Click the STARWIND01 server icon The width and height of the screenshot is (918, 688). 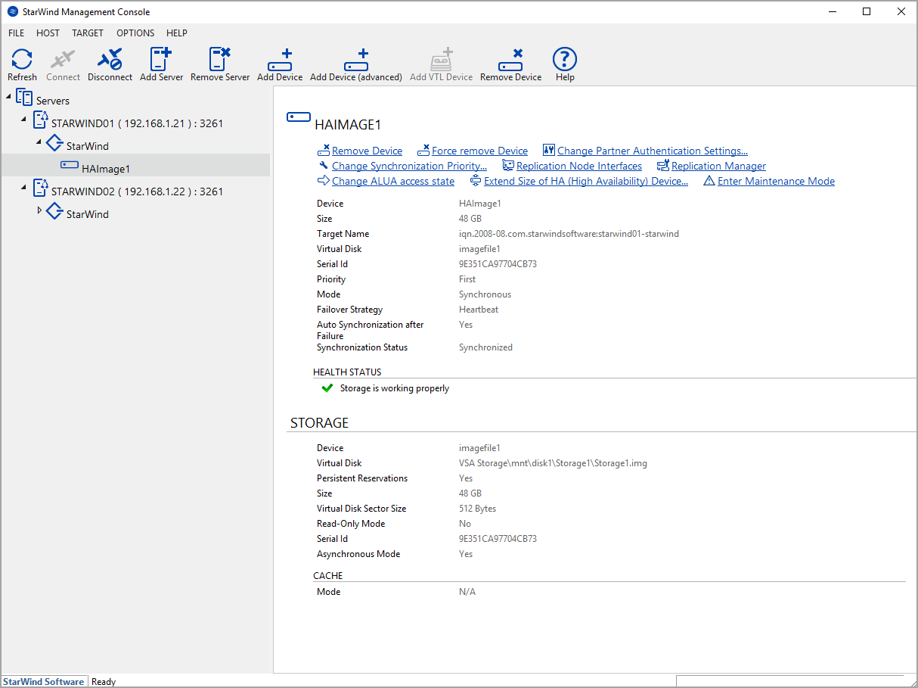click(x=39, y=121)
